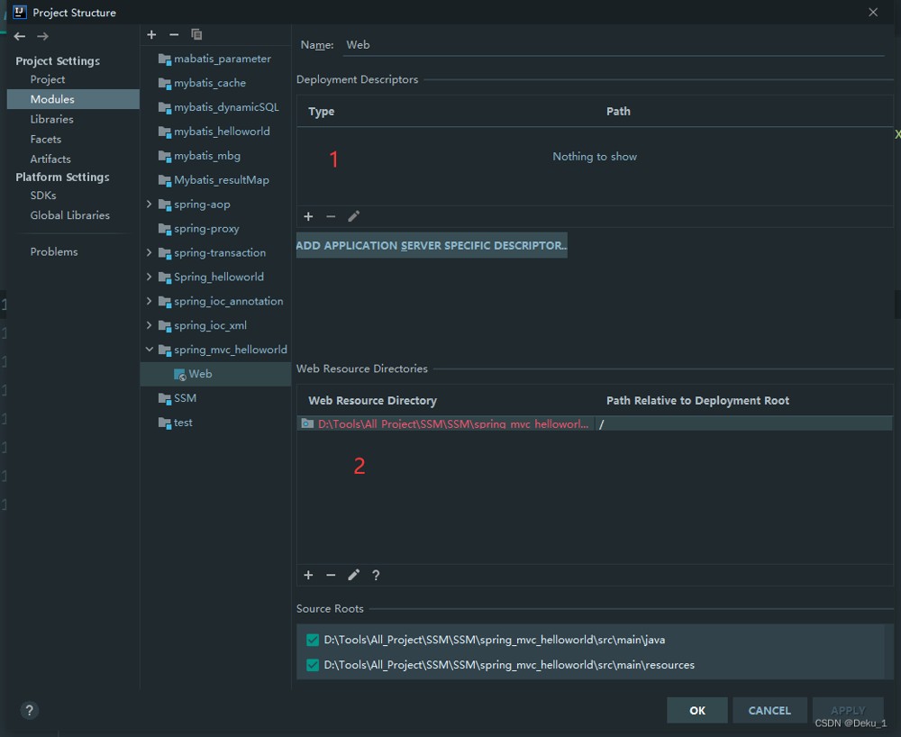Expand the spring_ioc_xml module
Screen dimensions: 901x737
click(x=150, y=325)
